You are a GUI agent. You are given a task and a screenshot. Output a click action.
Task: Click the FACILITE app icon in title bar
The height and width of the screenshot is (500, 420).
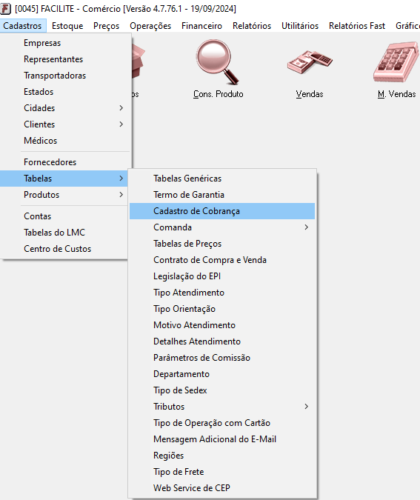[5, 9]
